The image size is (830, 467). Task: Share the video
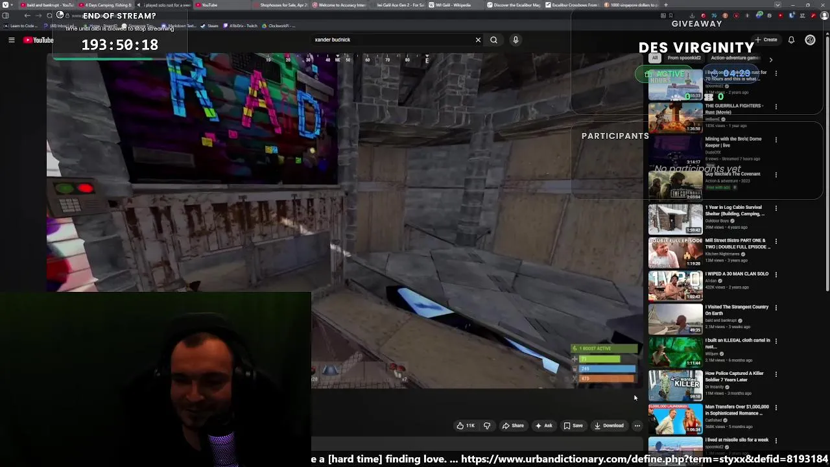[513, 425]
